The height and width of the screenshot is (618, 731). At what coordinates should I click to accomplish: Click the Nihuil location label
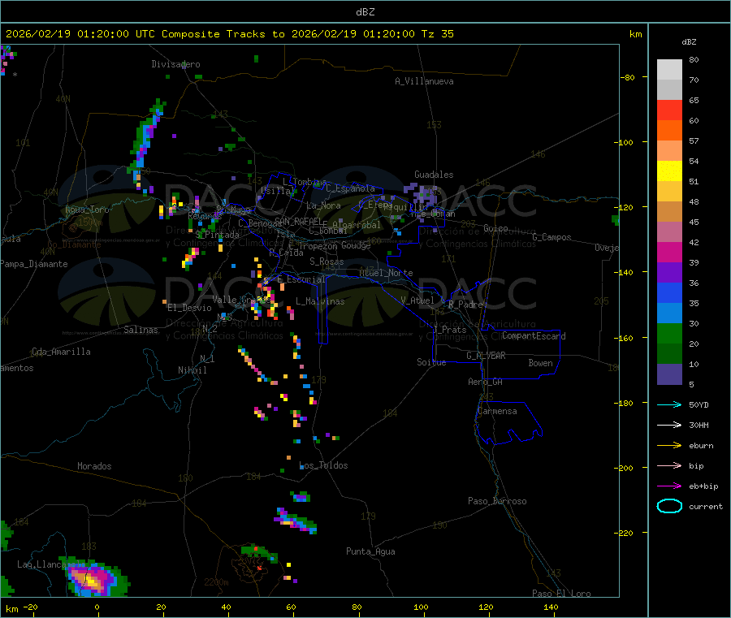tap(192, 370)
